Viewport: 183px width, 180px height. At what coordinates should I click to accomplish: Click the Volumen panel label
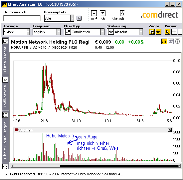pos(25,130)
